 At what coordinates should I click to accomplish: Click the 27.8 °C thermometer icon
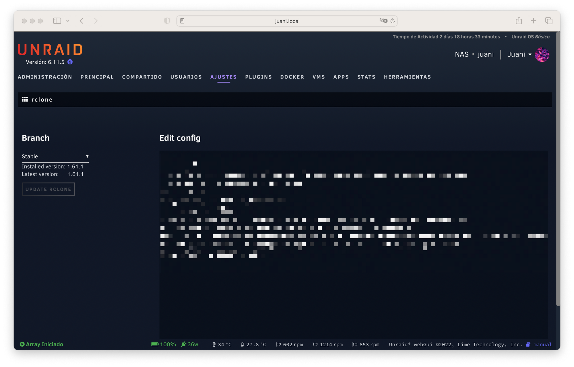coord(242,344)
